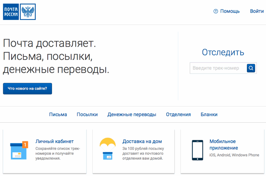Image resolution: width=266 pixels, height=176 pixels.
Task: Open the Мобильное приложение link
Action: (224, 144)
